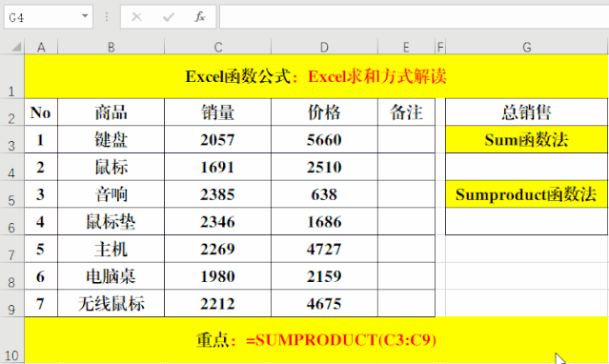Click the '价格' header cell

click(x=324, y=112)
